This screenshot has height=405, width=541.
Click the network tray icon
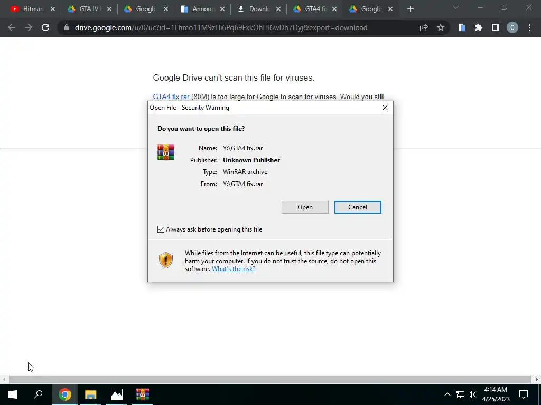click(x=460, y=394)
